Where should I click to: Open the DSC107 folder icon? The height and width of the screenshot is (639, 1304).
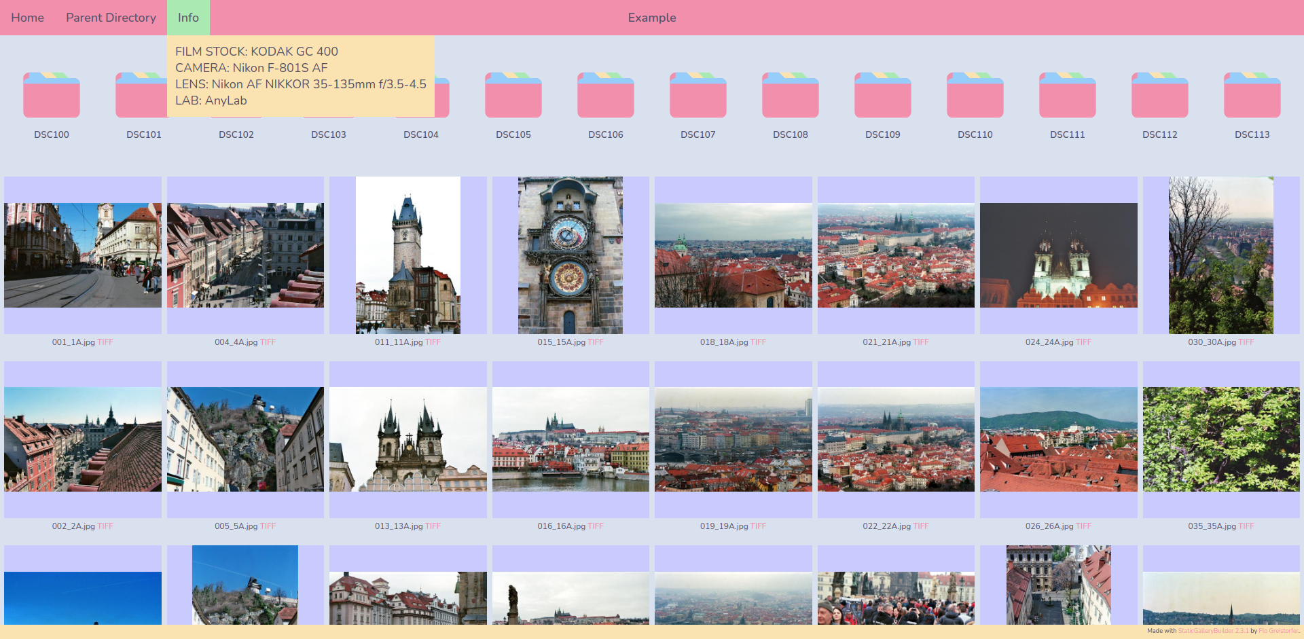(x=698, y=95)
